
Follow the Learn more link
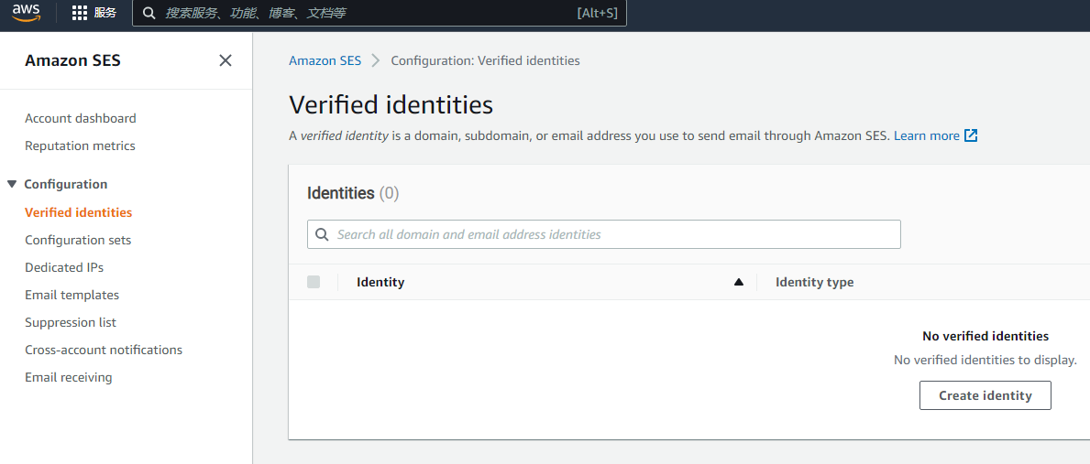click(927, 135)
